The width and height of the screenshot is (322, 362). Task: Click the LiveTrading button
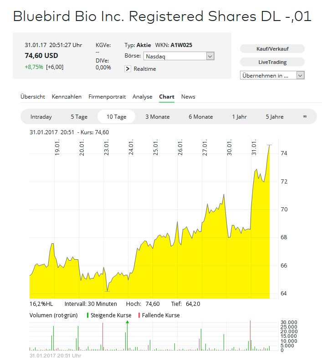pyautogui.click(x=272, y=62)
